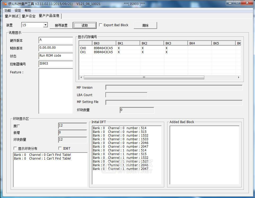
Task: Minimize the window
Action: (x=230, y=3)
